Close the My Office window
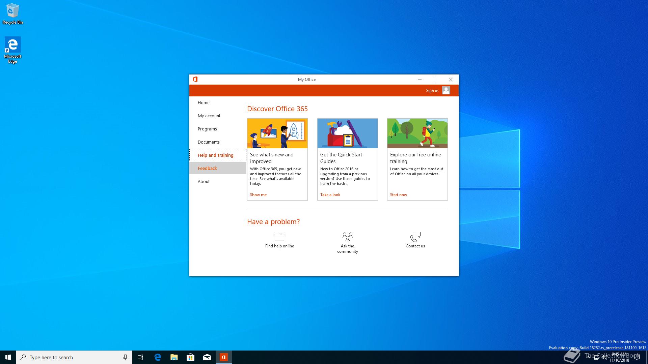The image size is (648, 364). pyautogui.click(x=451, y=80)
